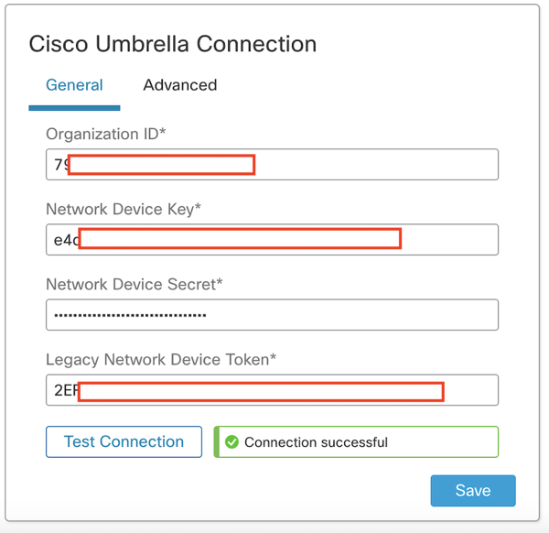Image resolution: width=549 pixels, height=533 pixels.
Task: Click the red redaction box over Legacy Token
Action: tap(262, 392)
